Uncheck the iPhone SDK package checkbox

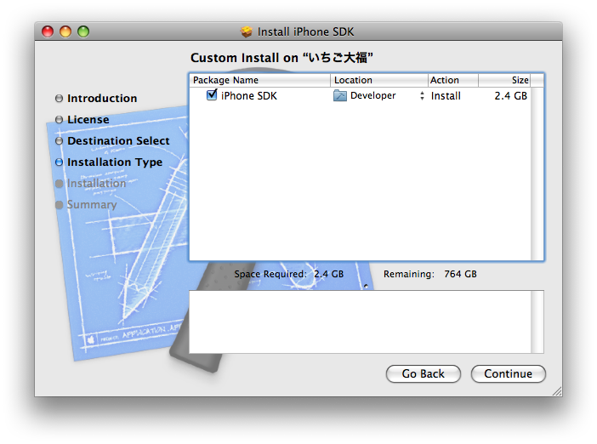point(212,95)
